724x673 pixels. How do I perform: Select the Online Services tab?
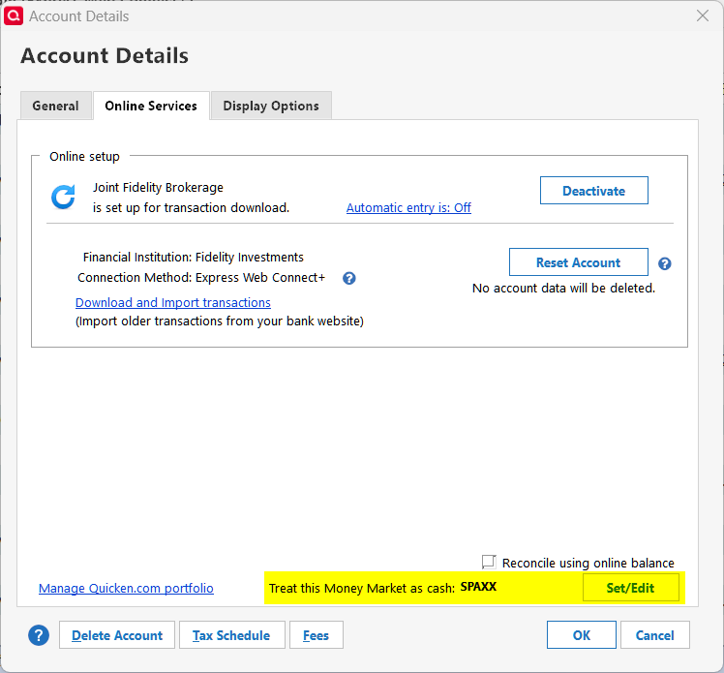point(151,106)
